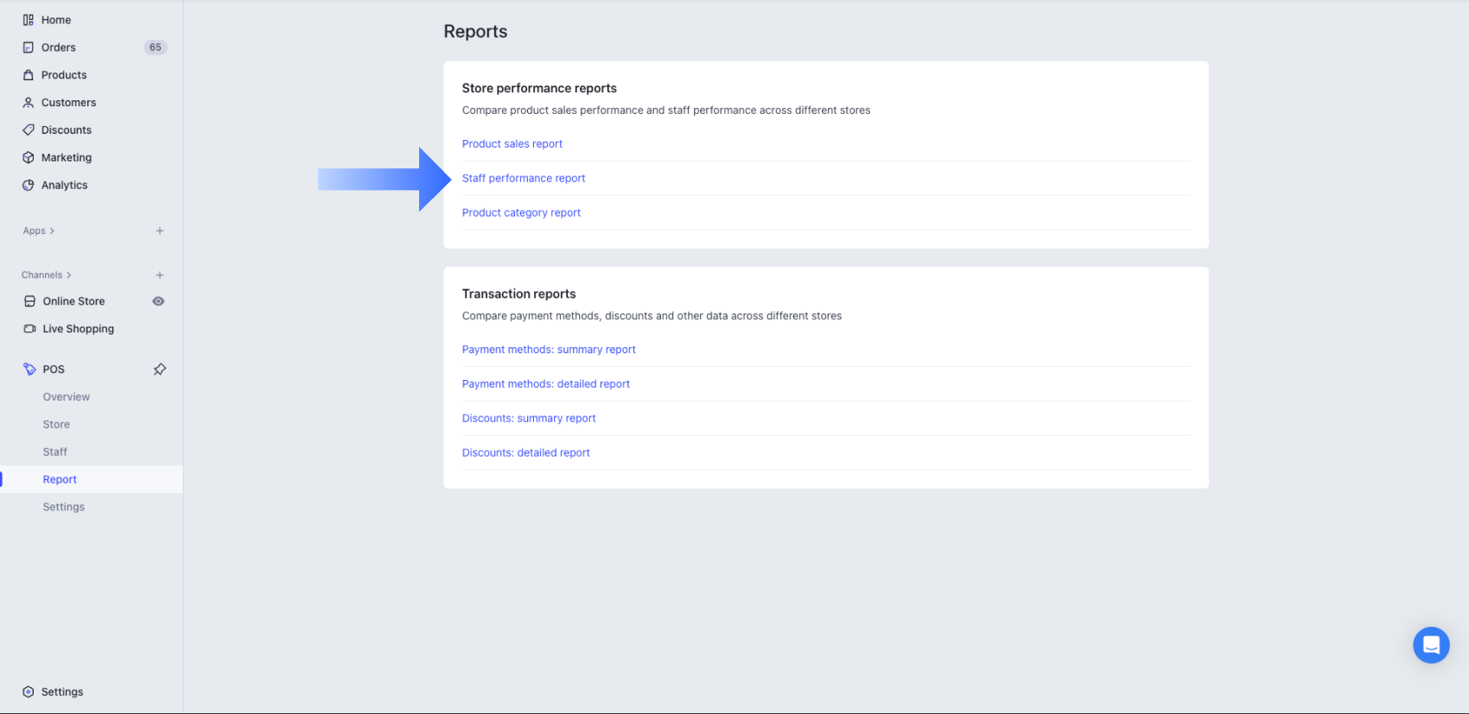Image resolution: width=1469 pixels, height=714 pixels.
Task: Click the plus icon beside Channels
Action: [160, 275]
